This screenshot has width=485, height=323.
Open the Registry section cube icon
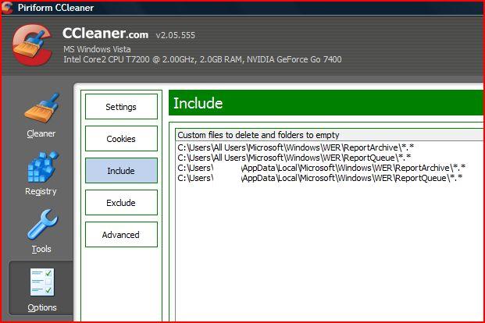pyautogui.click(x=42, y=167)
